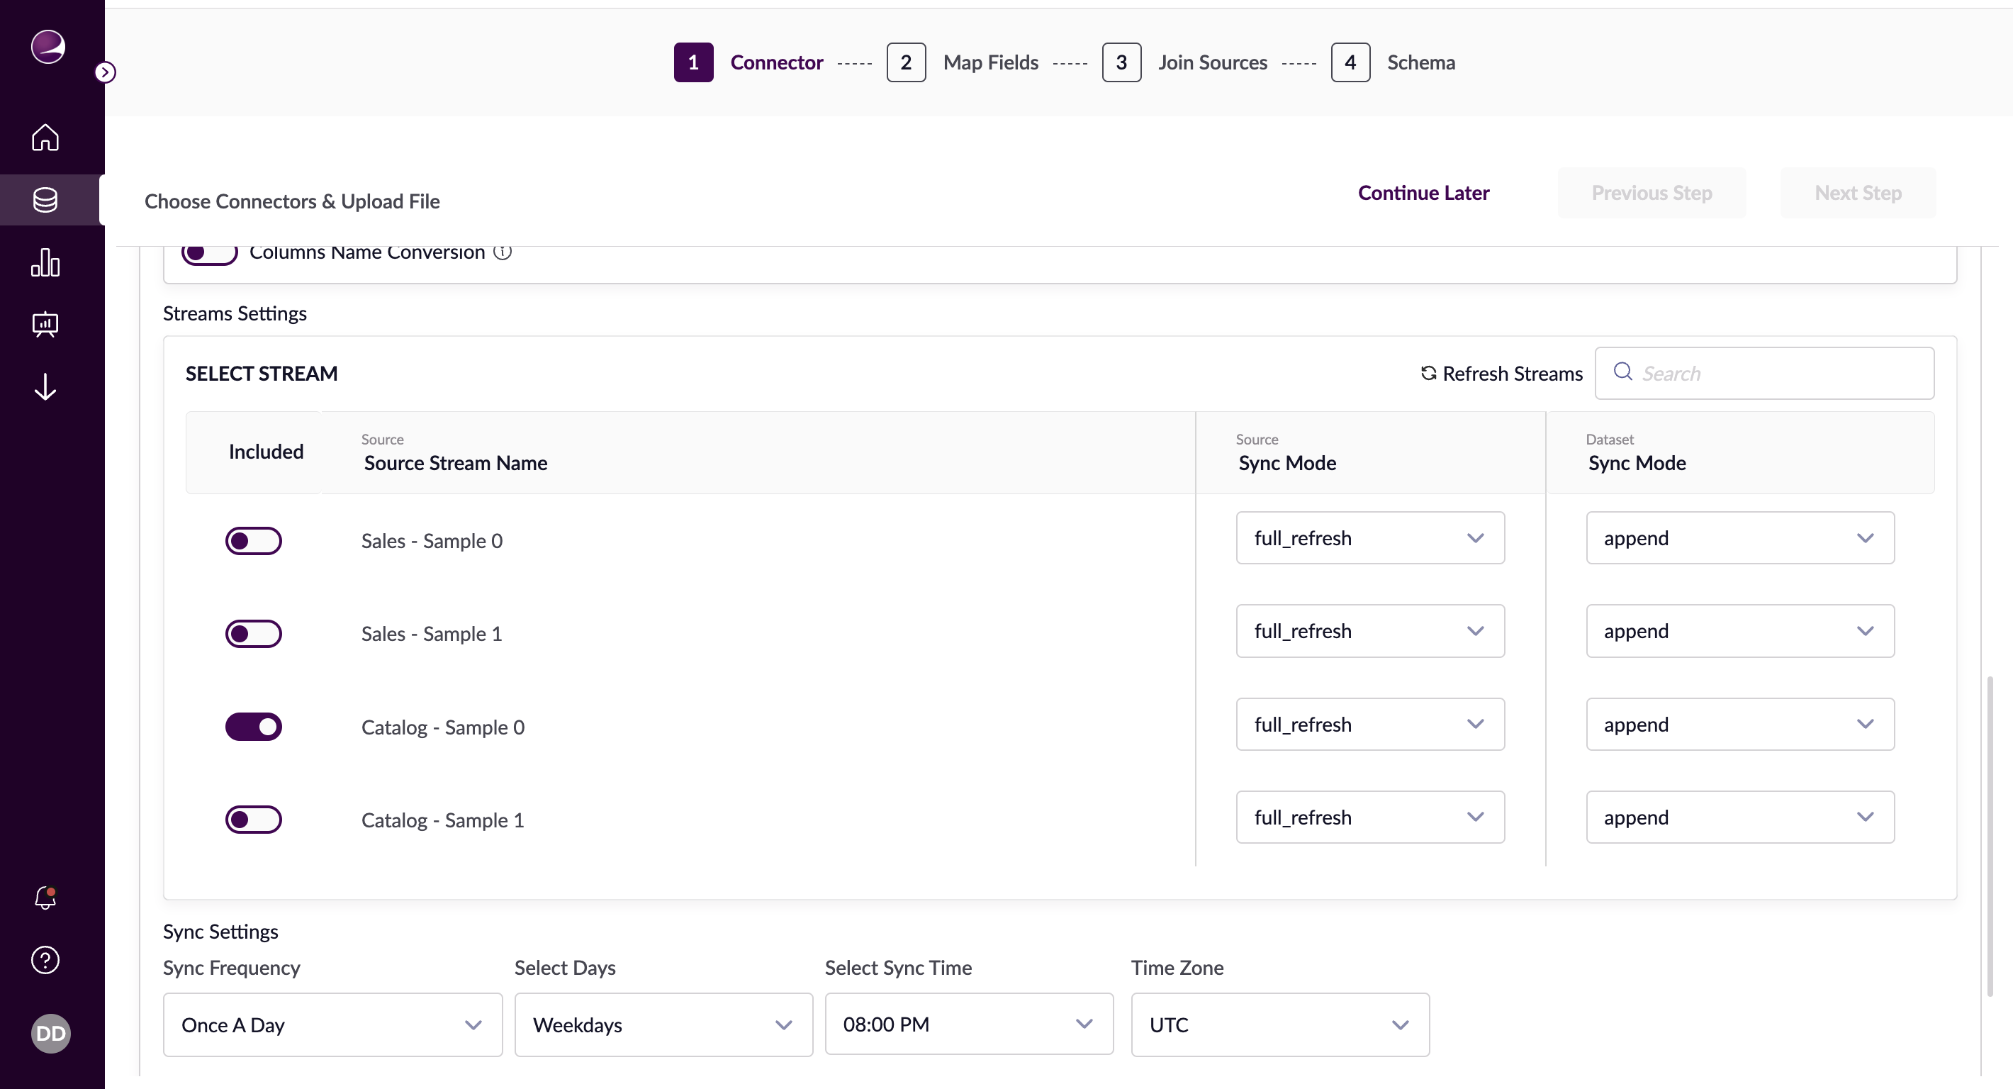Disable the Catalog - Sample 0 stream toggle

pos(253,727)
